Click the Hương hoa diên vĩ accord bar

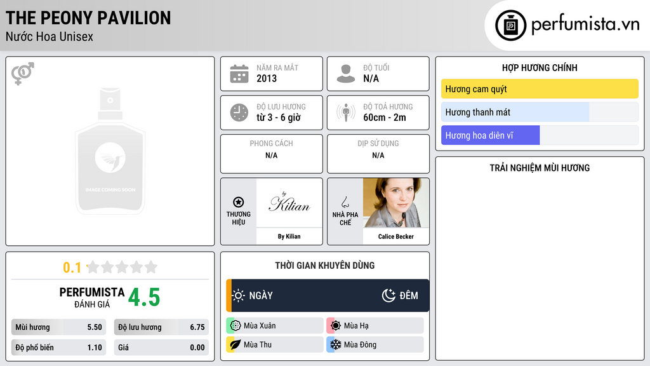[x=540, y=135]
